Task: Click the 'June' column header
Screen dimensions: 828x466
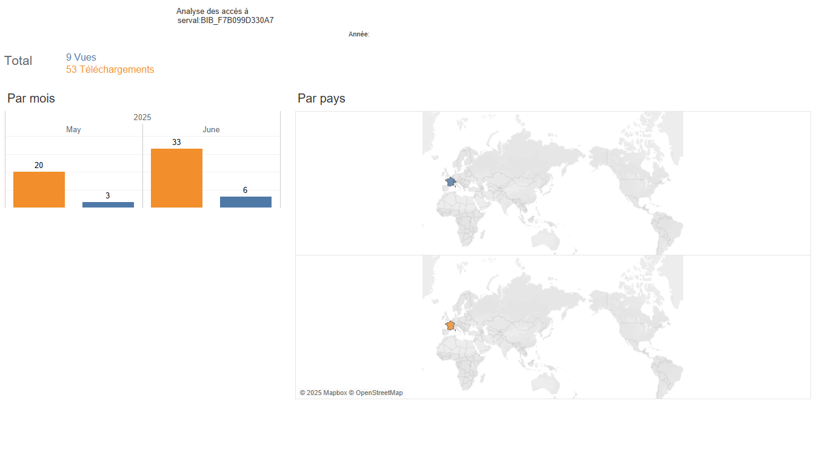Action: (211, 130)
